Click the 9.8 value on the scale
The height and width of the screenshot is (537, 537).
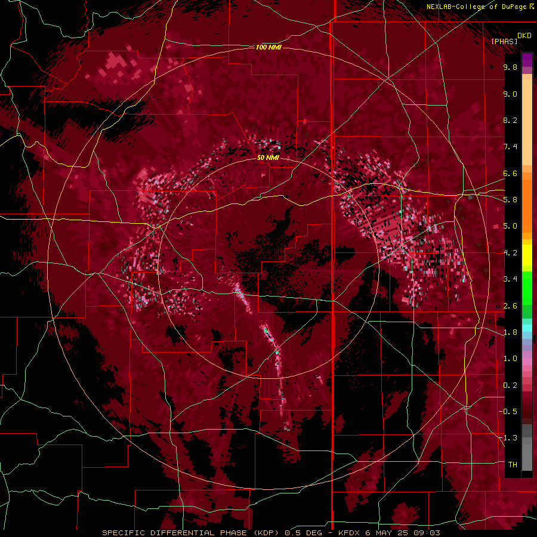(x=510, y=67)
